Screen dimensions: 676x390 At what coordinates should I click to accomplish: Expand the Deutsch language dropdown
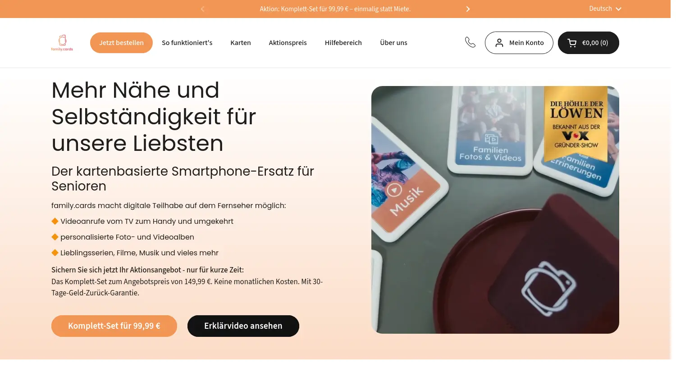click(x=605, y=9)
